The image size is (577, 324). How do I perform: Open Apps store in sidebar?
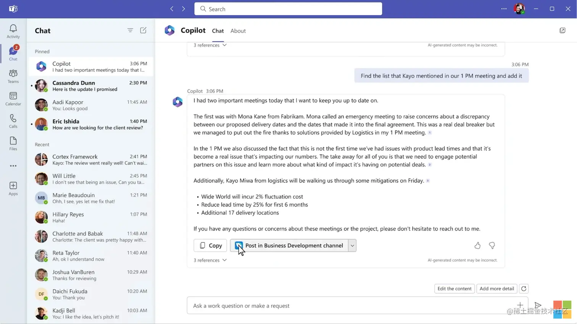13,189
